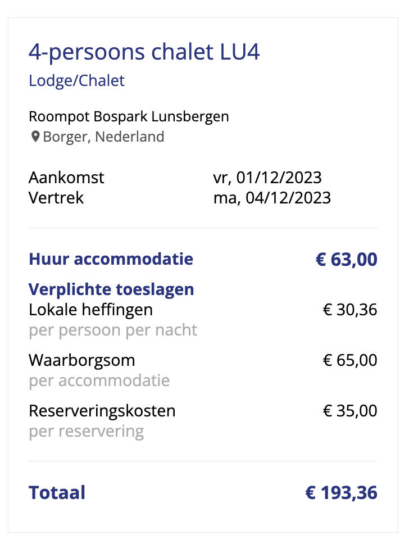
Task: Click the € 65,00 deposit amount
Action: point(350,360)
